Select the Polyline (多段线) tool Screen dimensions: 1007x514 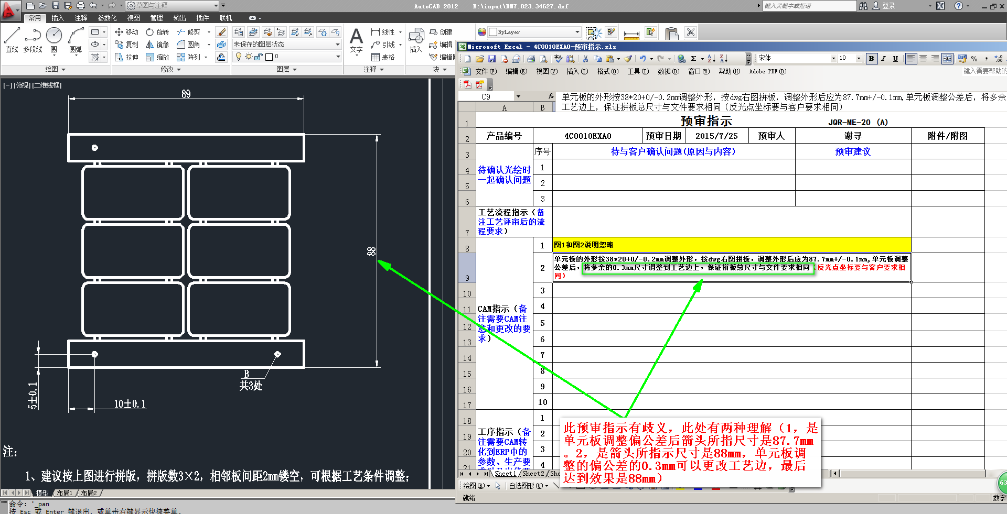(33, 40)
